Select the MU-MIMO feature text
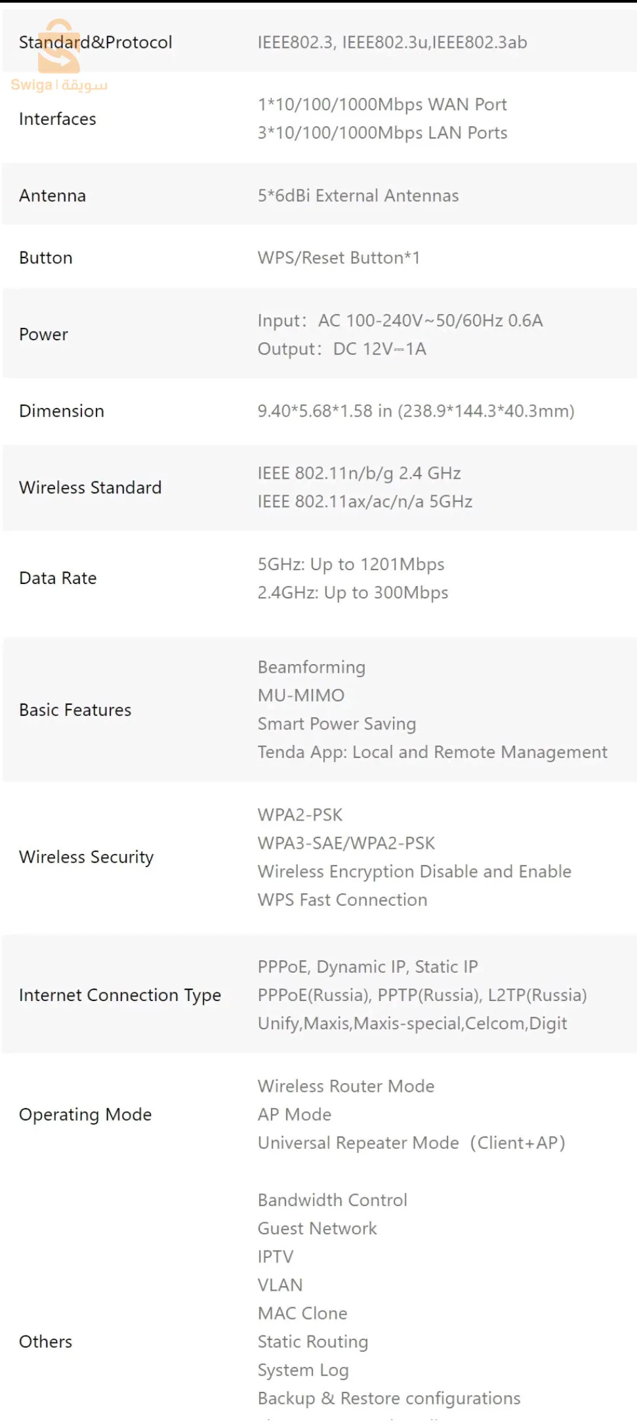This screenshot has width=637, height=1426. [301, 696]
